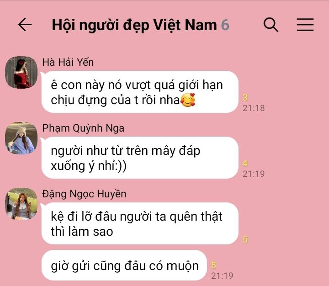
Task: Tap the last message's 21:19 timestamp
Action: (x=222, y=275)
